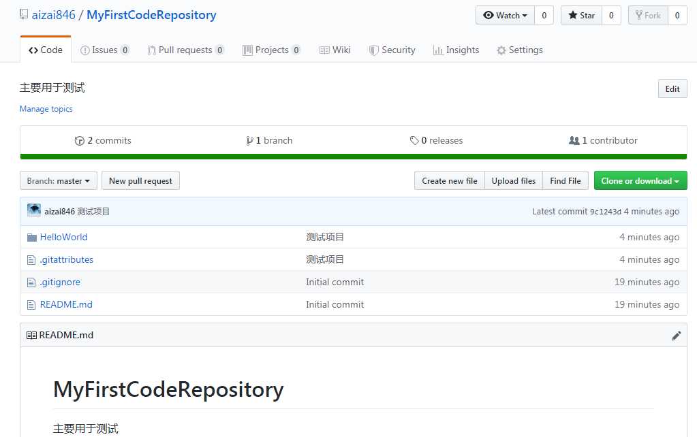
Task: Click the repository book icon beside aizai846
Action: coord(24,14)
